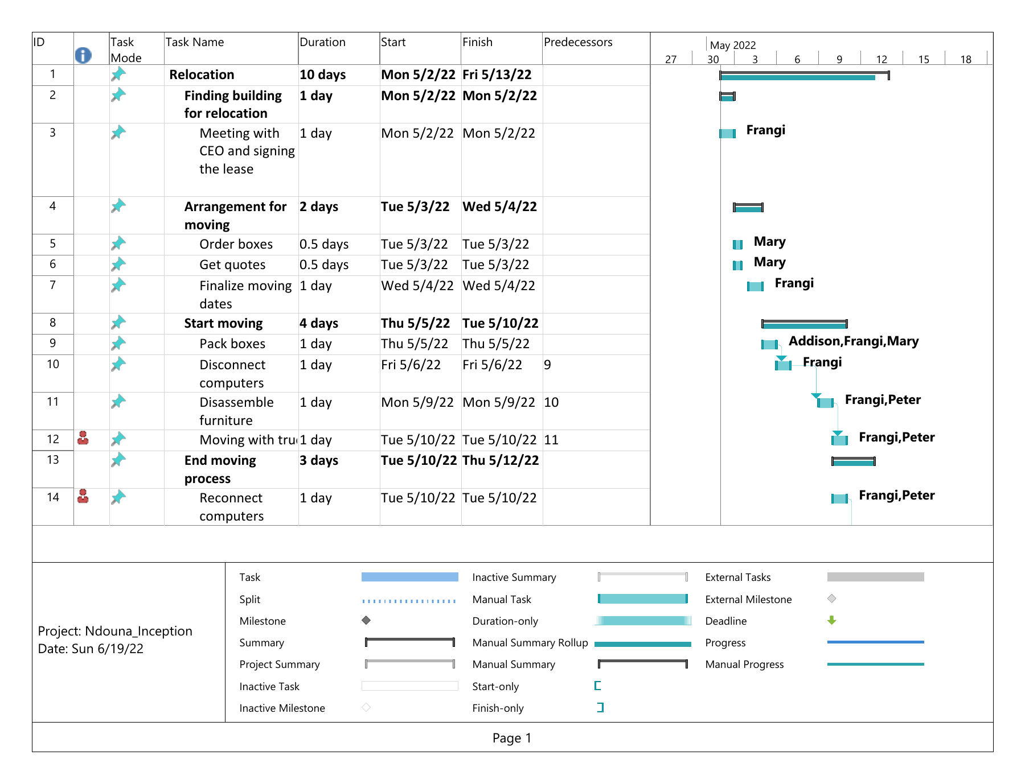Click the red overallocated resource icon in row 12

(83, 438)
